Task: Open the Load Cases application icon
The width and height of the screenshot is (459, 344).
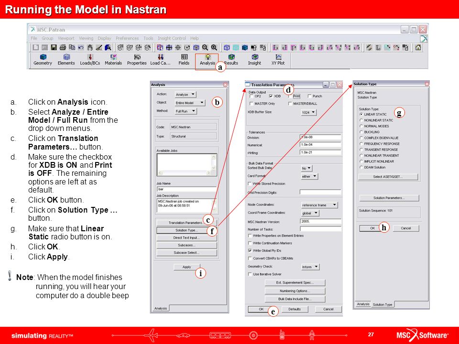Action: [x=160, y=60]
